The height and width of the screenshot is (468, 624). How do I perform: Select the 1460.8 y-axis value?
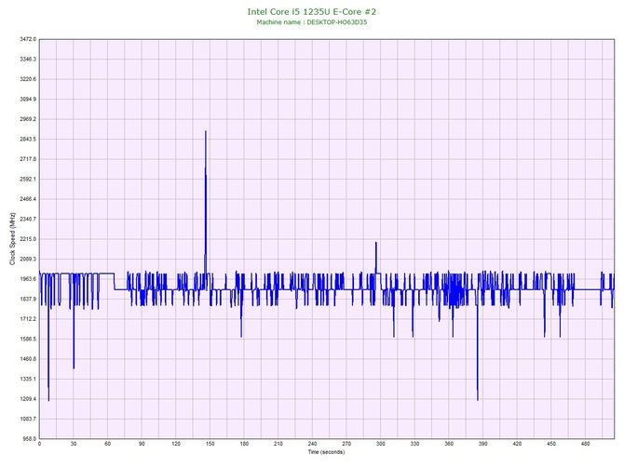[x=28, y=359]
